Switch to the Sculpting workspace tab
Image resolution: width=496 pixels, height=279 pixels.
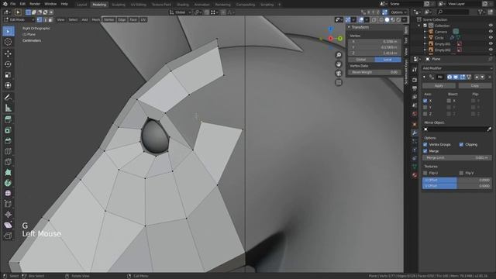(119, 5)
